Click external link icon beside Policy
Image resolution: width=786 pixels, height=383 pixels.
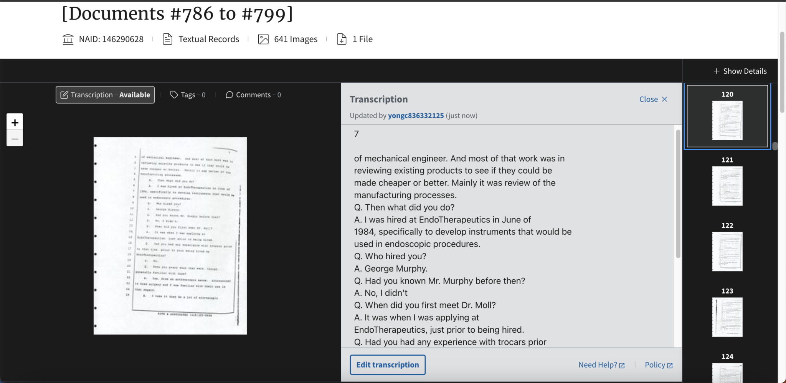point(670,365)
